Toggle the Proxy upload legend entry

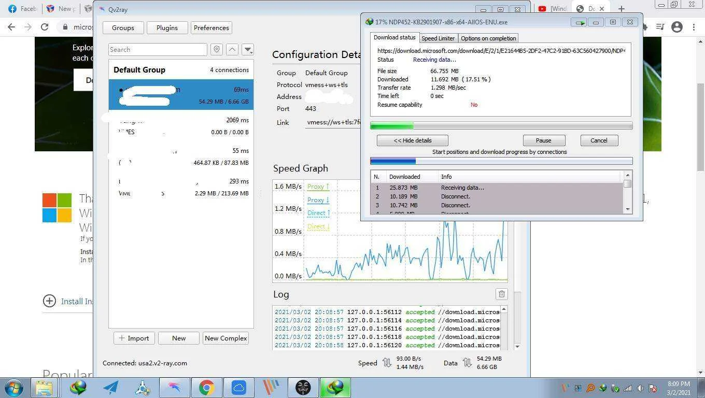coord(318,187)
